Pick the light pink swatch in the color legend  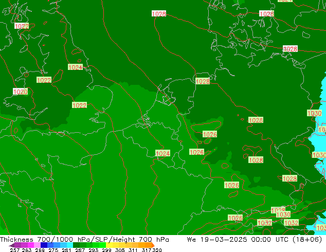click(37, 245)
